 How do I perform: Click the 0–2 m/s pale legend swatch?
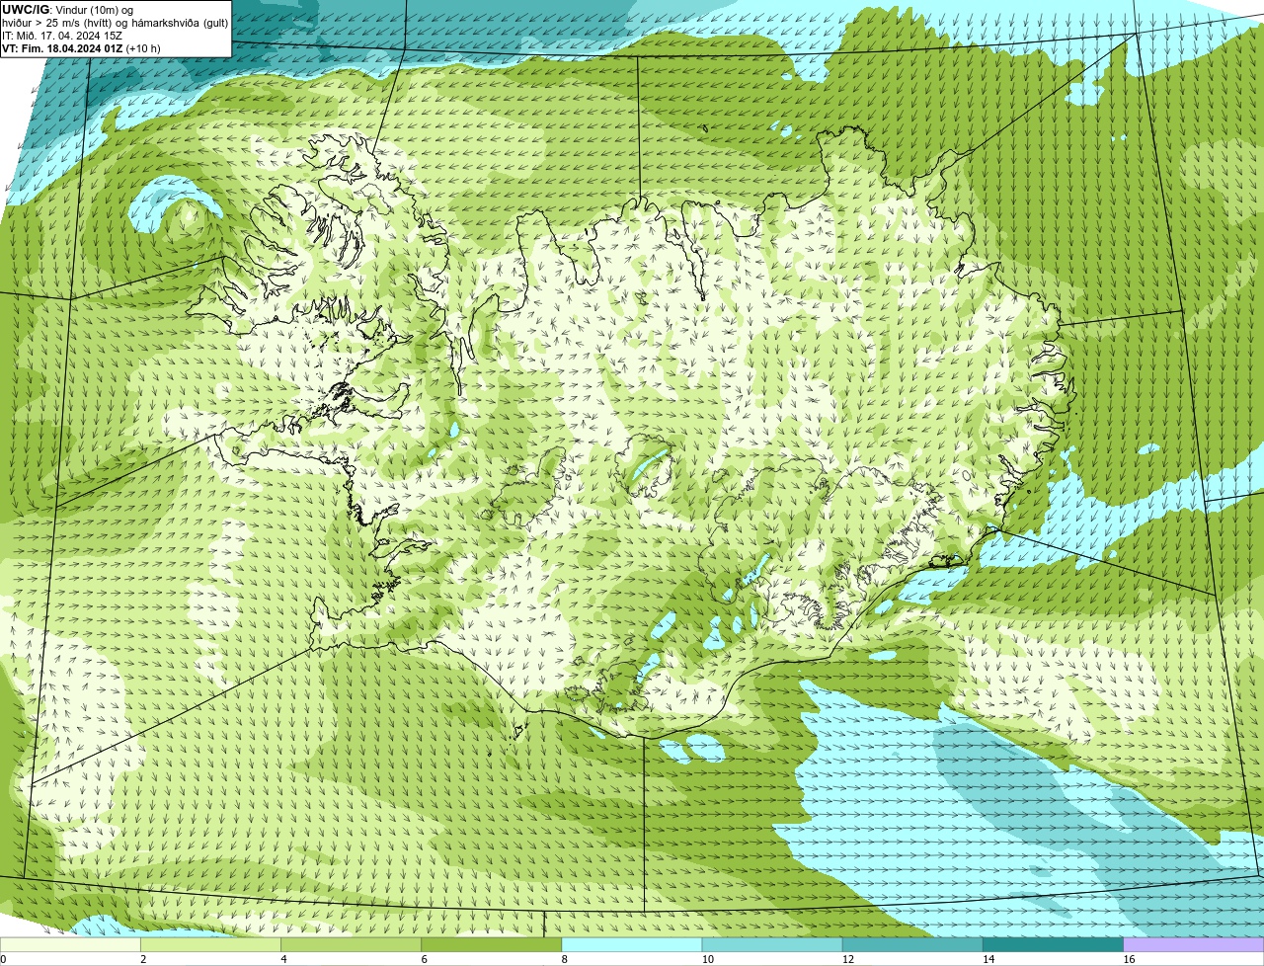click(x=70, y=944)
